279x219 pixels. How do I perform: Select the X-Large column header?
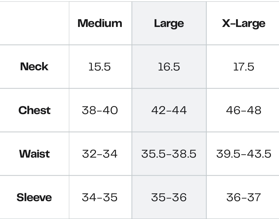(x=244, y=24)
